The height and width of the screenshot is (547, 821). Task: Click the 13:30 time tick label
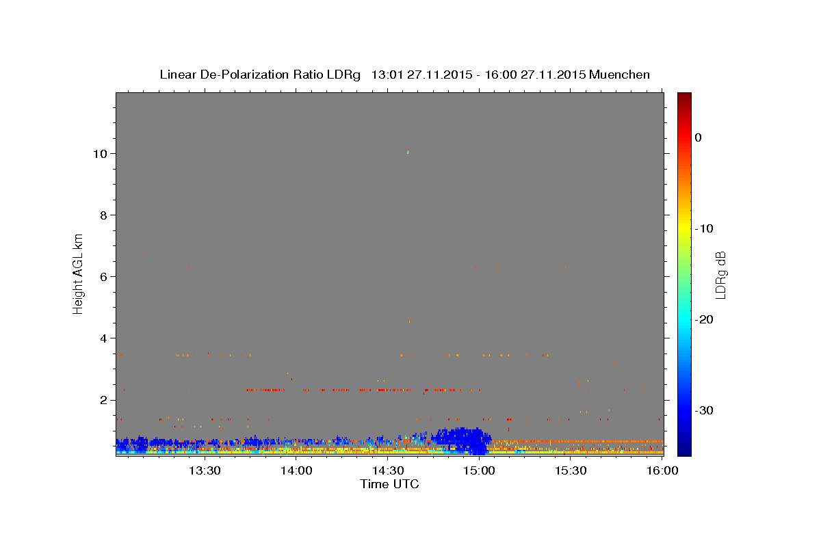[205, 470]
